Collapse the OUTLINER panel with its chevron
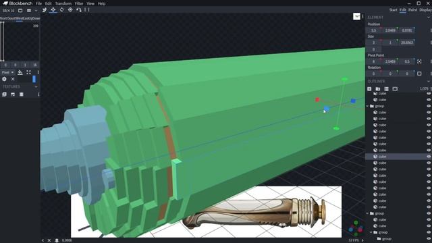Image resolution: width=432 pixels, height=243 pixels. (429, 82)
